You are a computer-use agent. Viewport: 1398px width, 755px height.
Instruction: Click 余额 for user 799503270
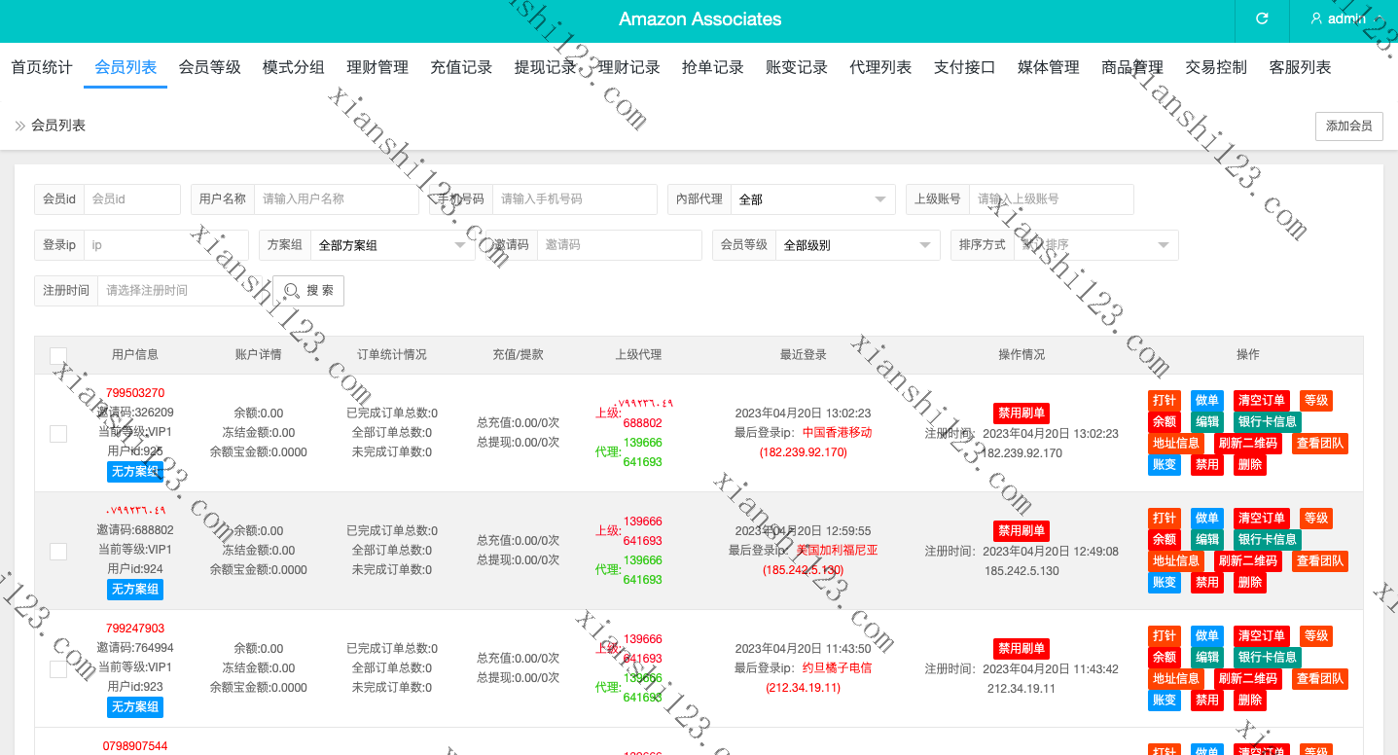coord(1165,422)
